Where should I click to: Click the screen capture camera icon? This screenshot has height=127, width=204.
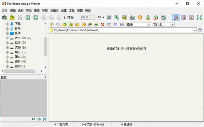click(x=4, y=17)
